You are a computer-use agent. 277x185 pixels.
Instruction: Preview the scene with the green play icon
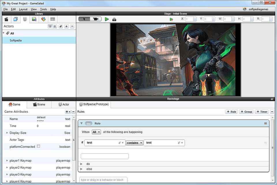[x=107, y=19]
